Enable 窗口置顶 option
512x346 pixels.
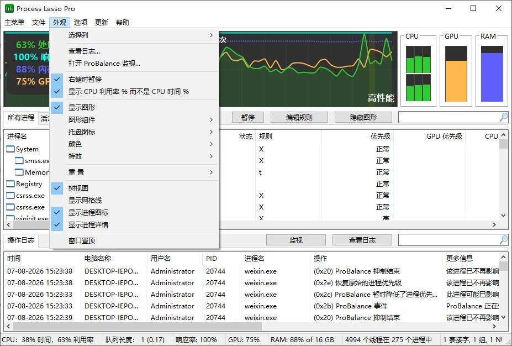click(134, 241)
